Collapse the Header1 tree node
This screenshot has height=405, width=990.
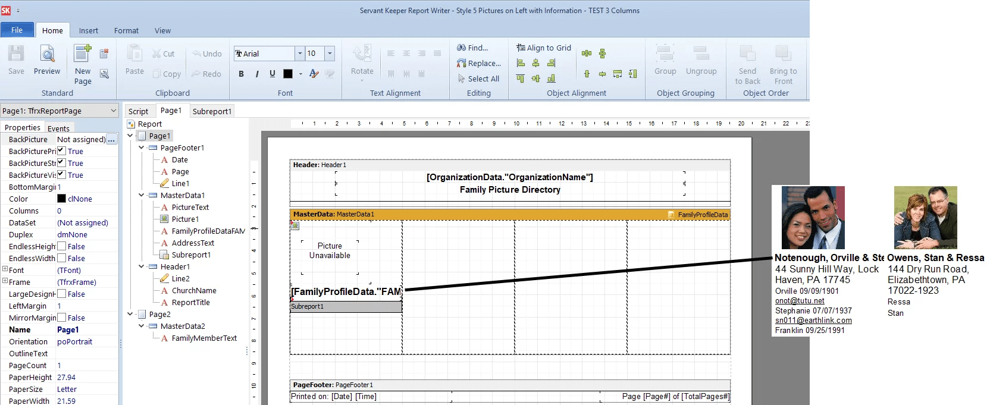click(x=142, y=266)
